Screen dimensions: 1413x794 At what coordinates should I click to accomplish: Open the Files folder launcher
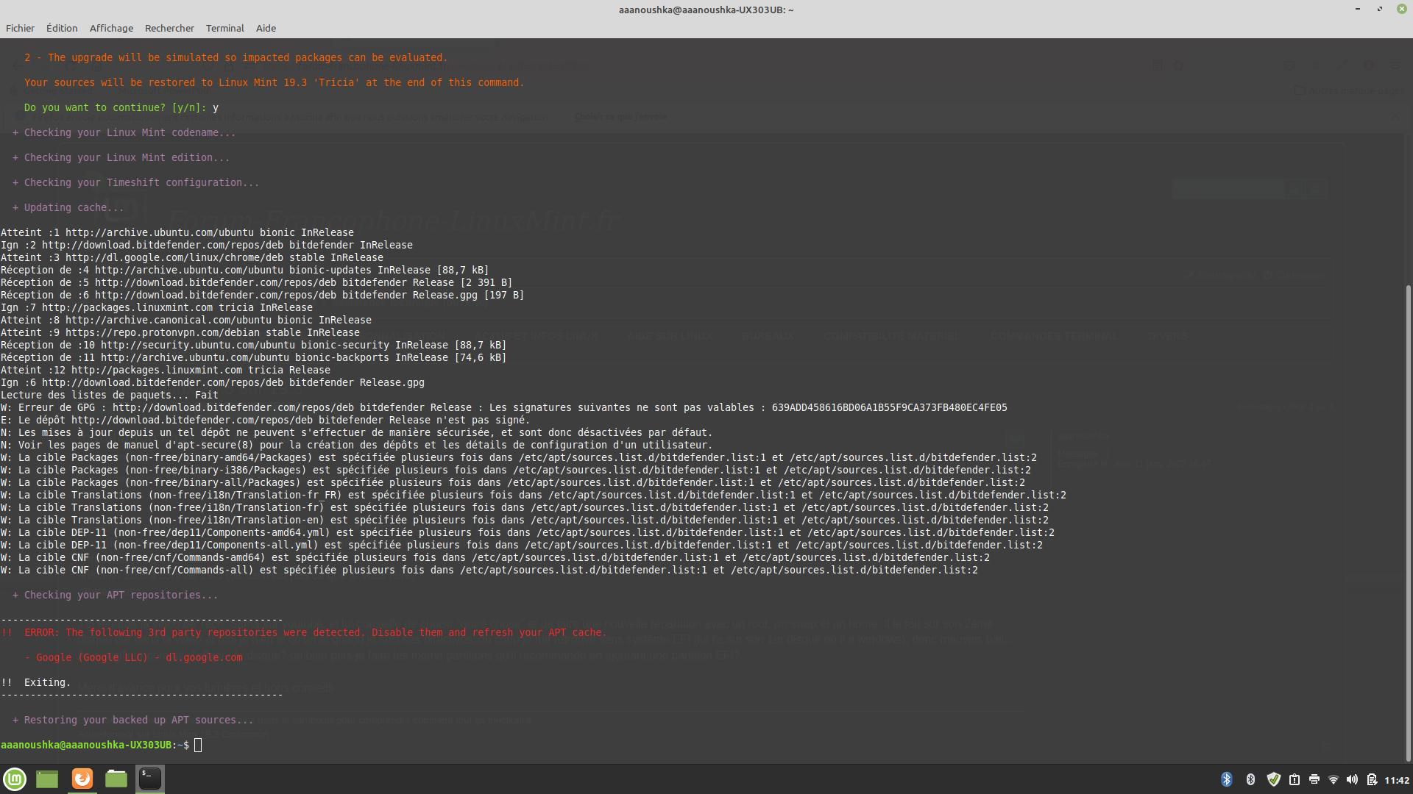click(x=116, y=779)
